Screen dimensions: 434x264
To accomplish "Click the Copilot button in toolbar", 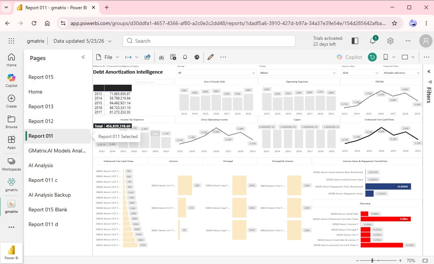I will (349, 57).
